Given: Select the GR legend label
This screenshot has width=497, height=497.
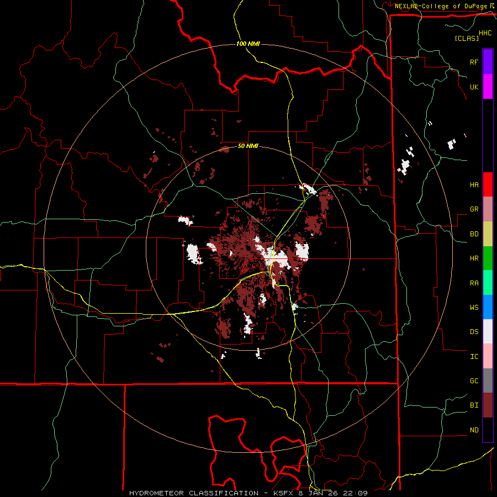Looking at the screenshot, I should [474, 209].
